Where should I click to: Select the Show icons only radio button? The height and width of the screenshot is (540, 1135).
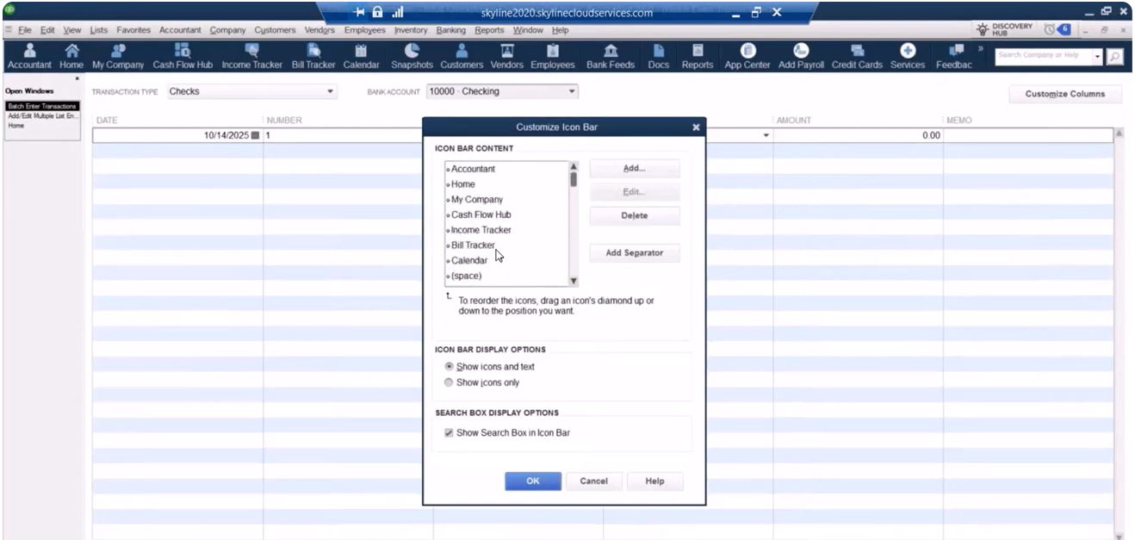448,382
